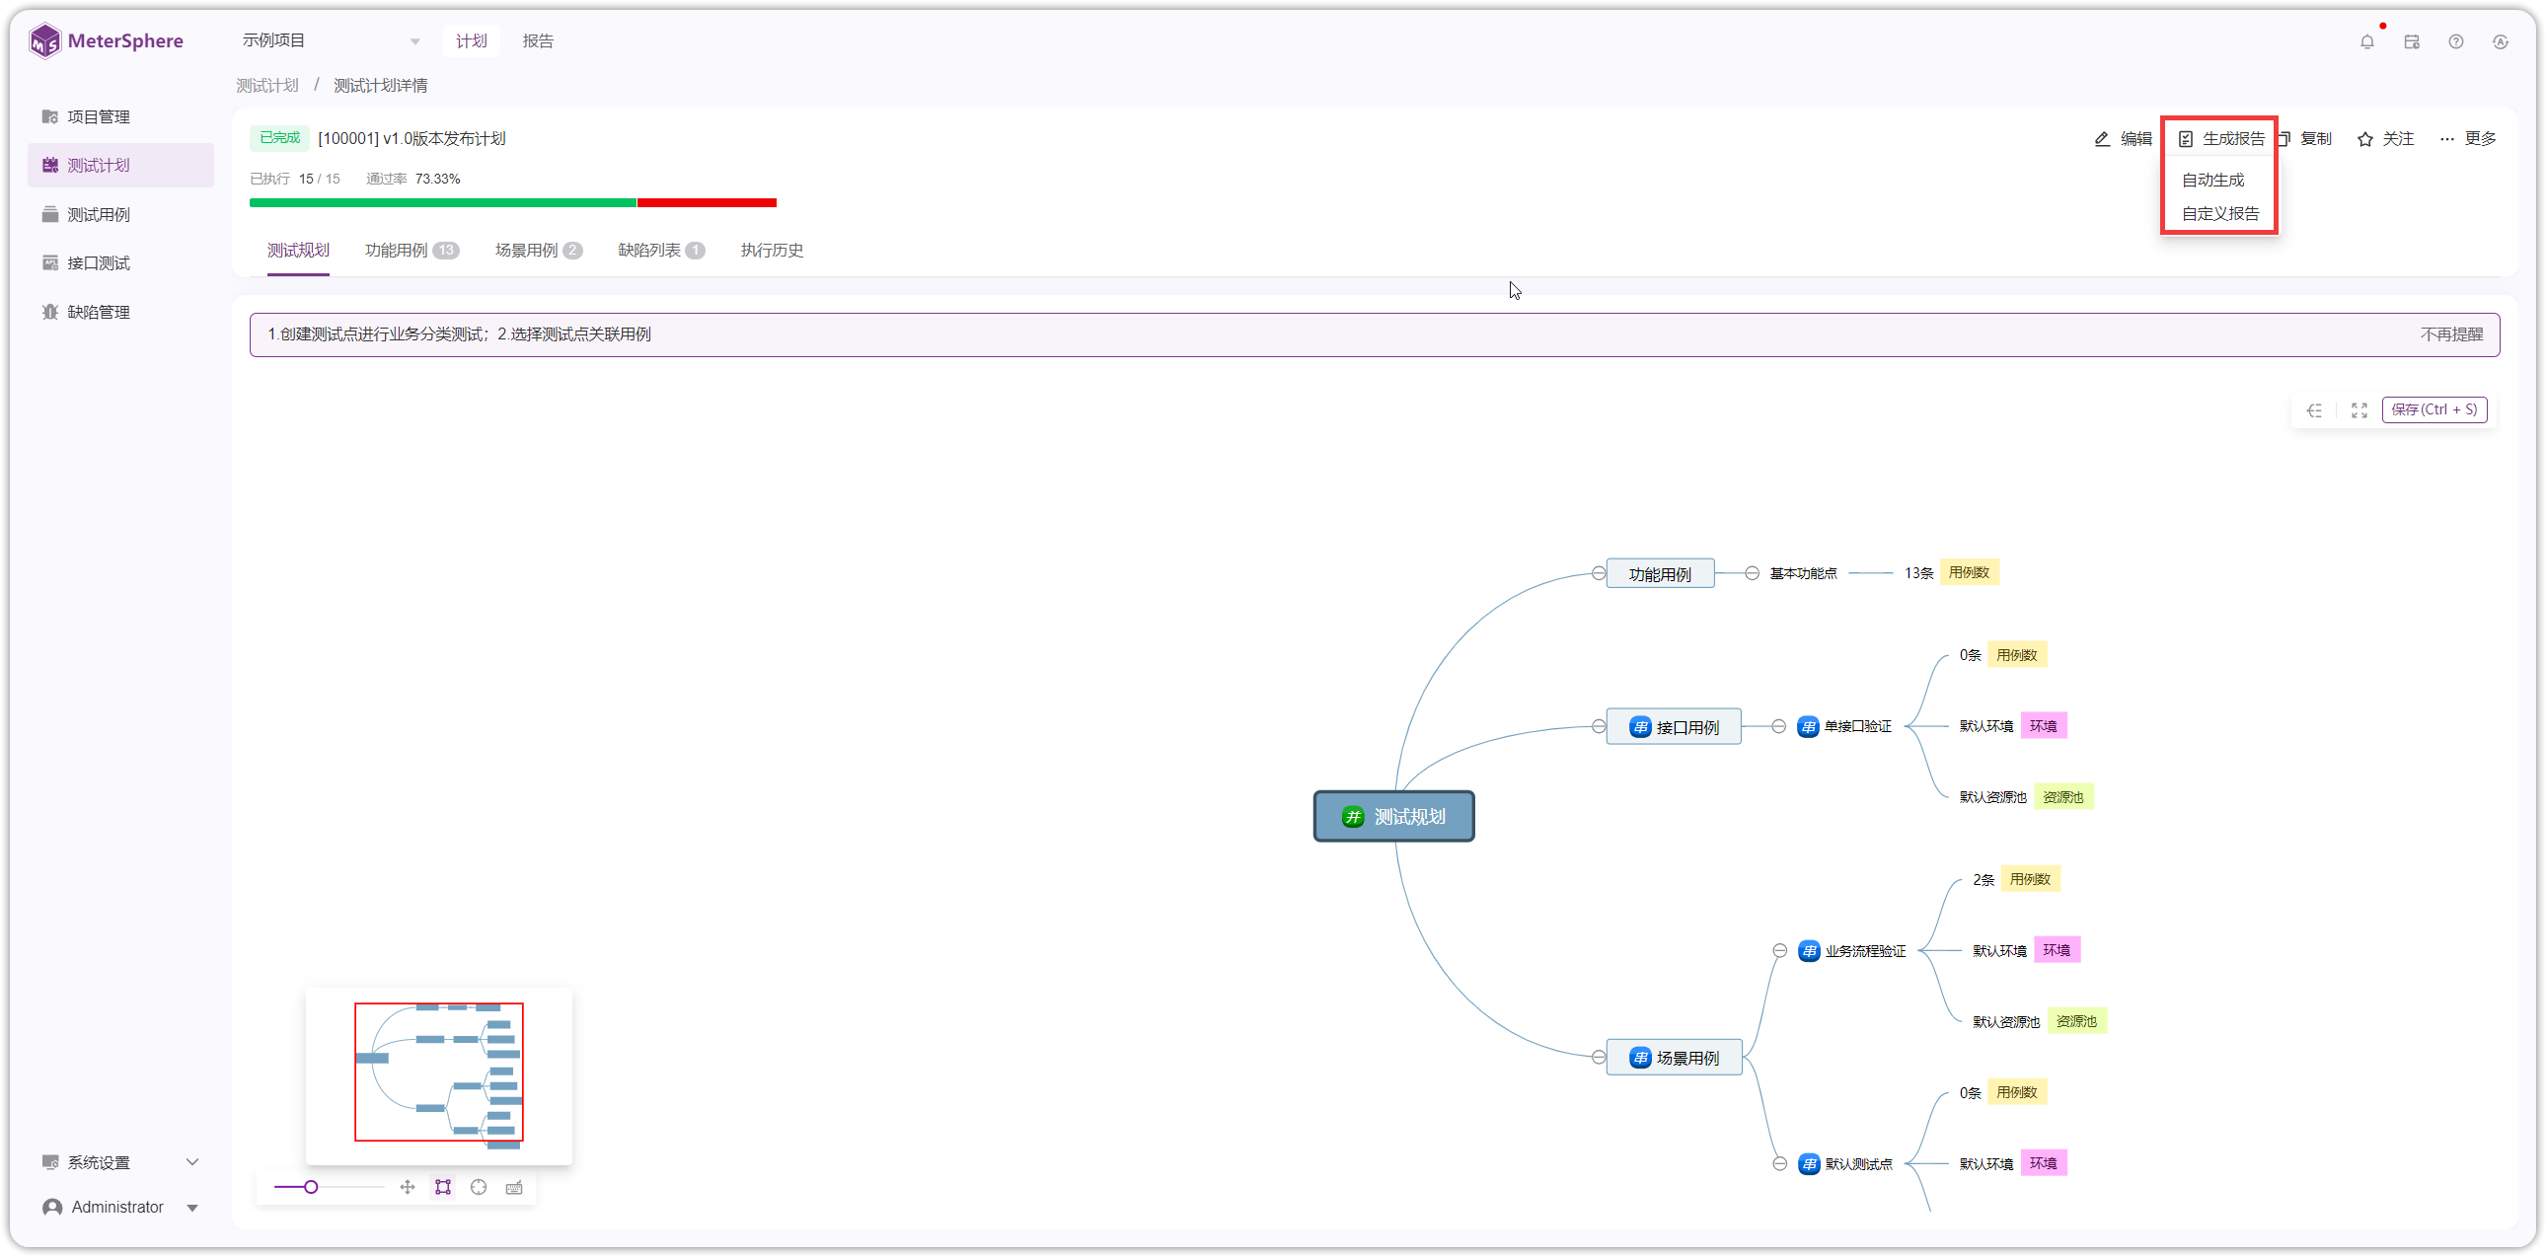This screenshot has width=2546, height=1257.
Task: Switch to the 场景用例 tab
Action: coord(539,251)
